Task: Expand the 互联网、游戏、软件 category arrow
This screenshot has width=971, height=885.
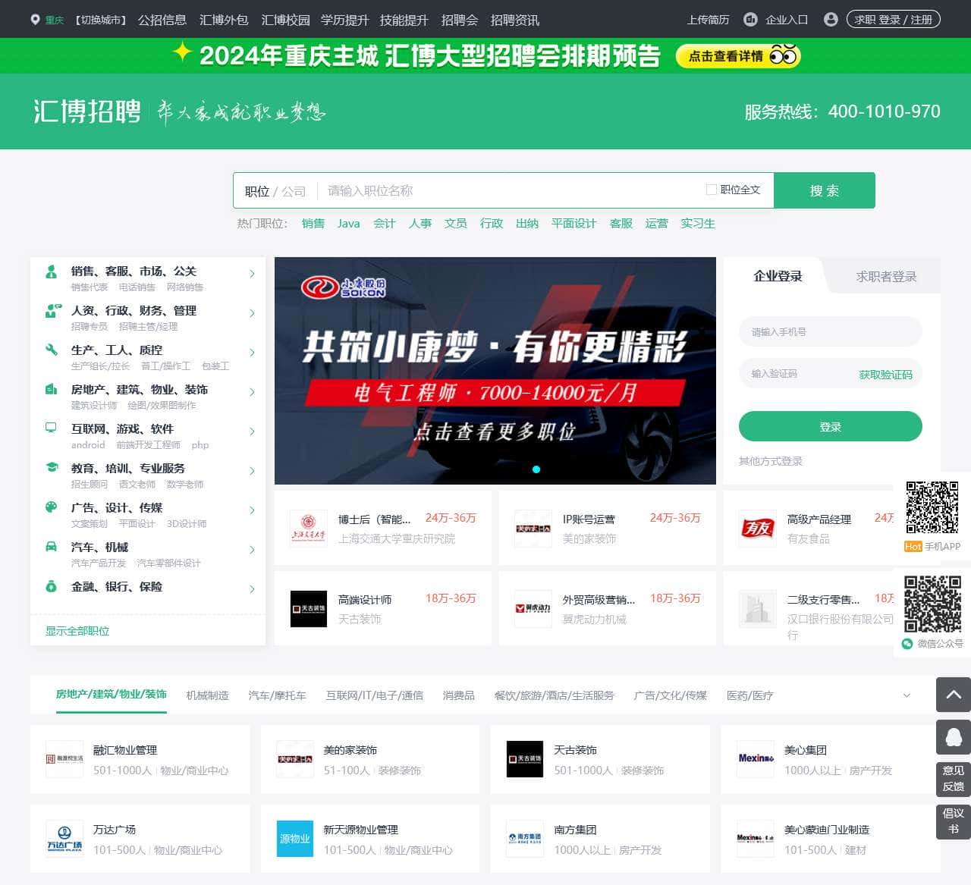Action: coord(252,432)
